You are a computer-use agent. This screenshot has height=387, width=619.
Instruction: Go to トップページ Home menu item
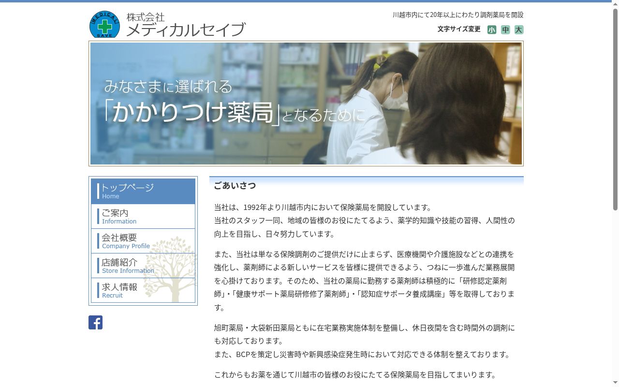[x=143, y=191]
